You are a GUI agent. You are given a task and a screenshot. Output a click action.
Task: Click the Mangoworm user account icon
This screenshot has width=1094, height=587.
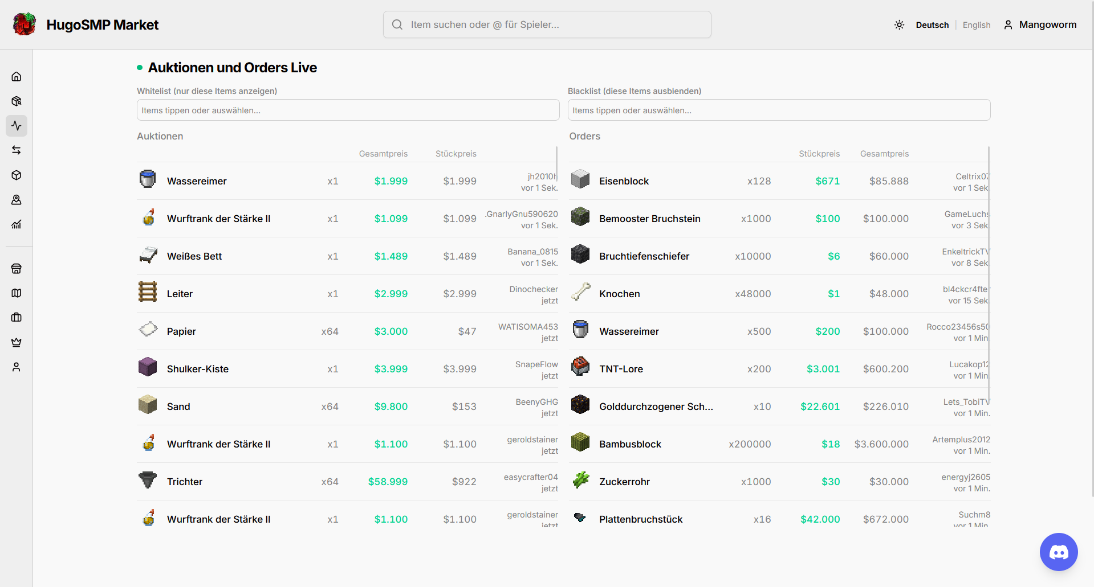click(x=1008, y=25)
